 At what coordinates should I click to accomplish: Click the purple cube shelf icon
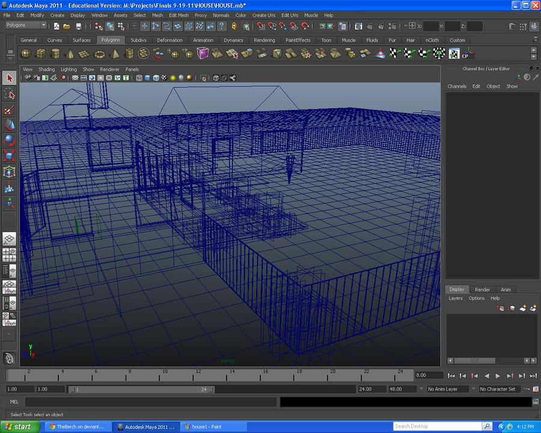tap(203, 54)
